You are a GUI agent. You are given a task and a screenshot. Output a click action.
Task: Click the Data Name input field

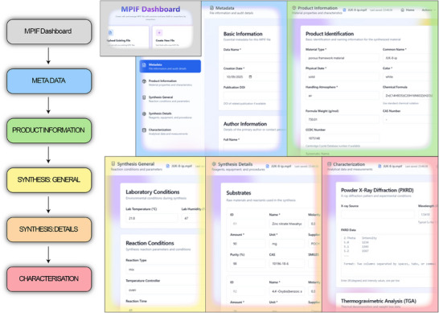[252, 58]
